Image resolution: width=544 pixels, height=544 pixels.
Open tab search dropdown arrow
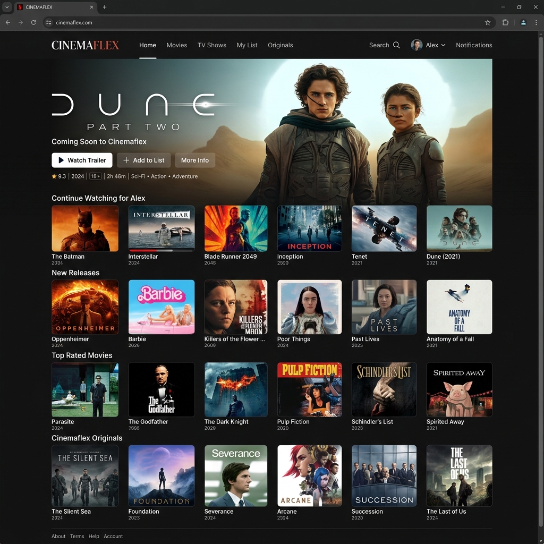[6, 7]
